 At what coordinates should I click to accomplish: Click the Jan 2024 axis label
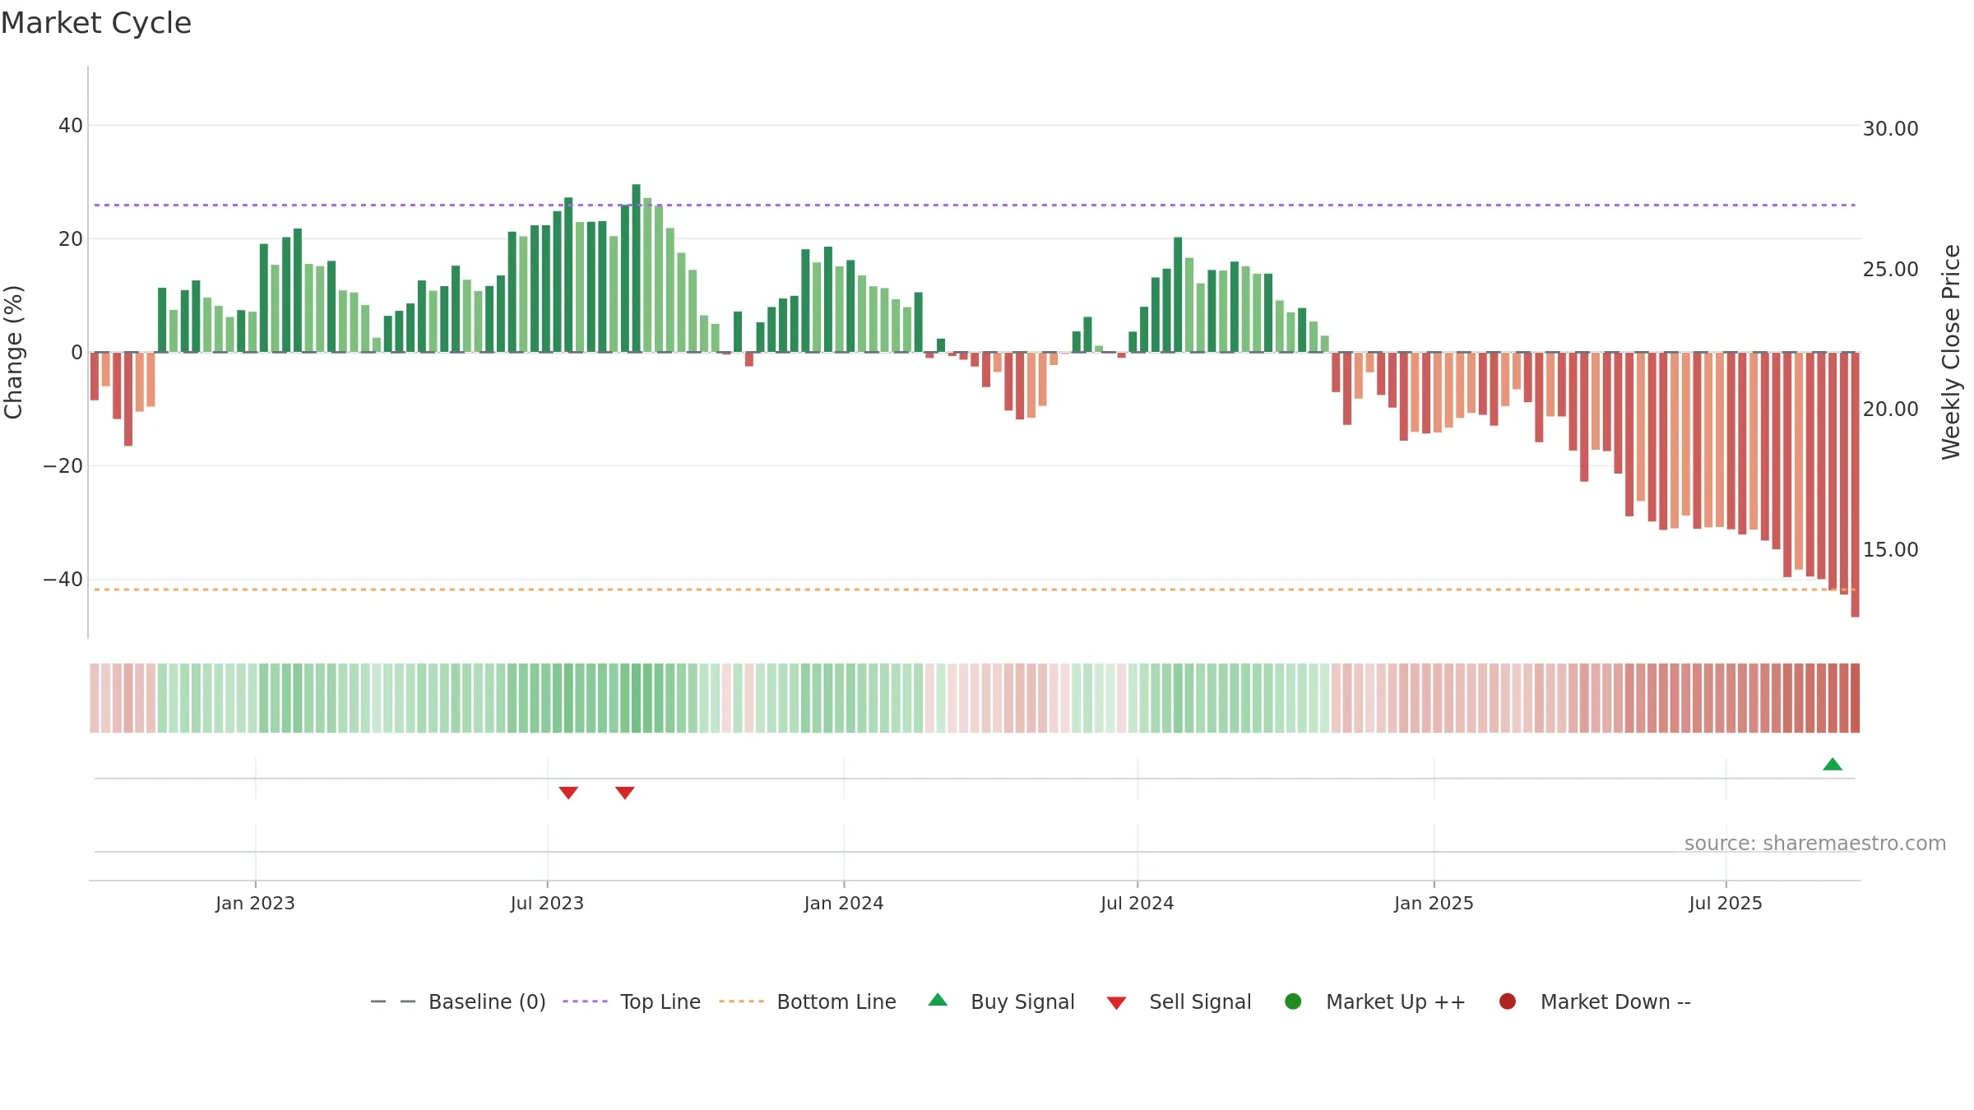tap(844, 903)
